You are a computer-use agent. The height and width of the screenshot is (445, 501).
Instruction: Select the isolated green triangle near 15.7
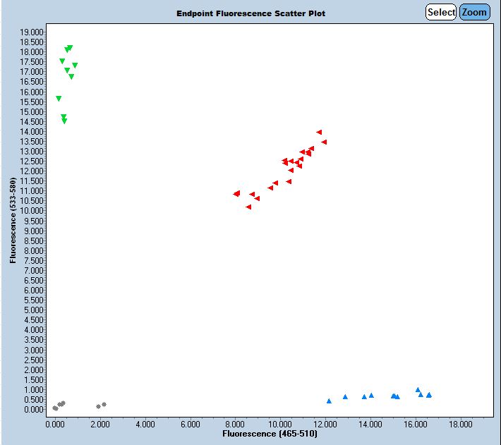pyautogui.click(x=59, y=99)
